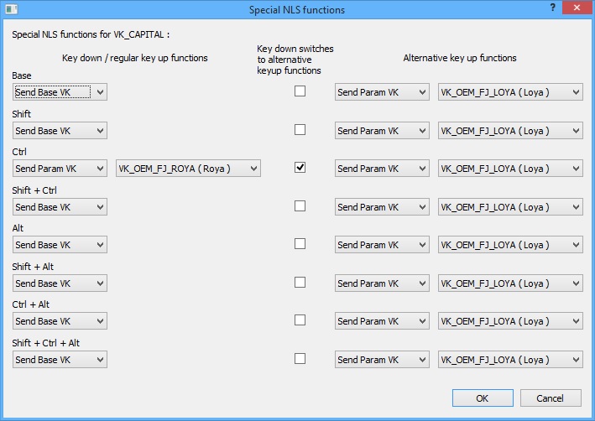Expand the VK_OEM_FJ_ROYA parameter dropdown
Viewport: 595px width, 421px height.
pos(188,169)
